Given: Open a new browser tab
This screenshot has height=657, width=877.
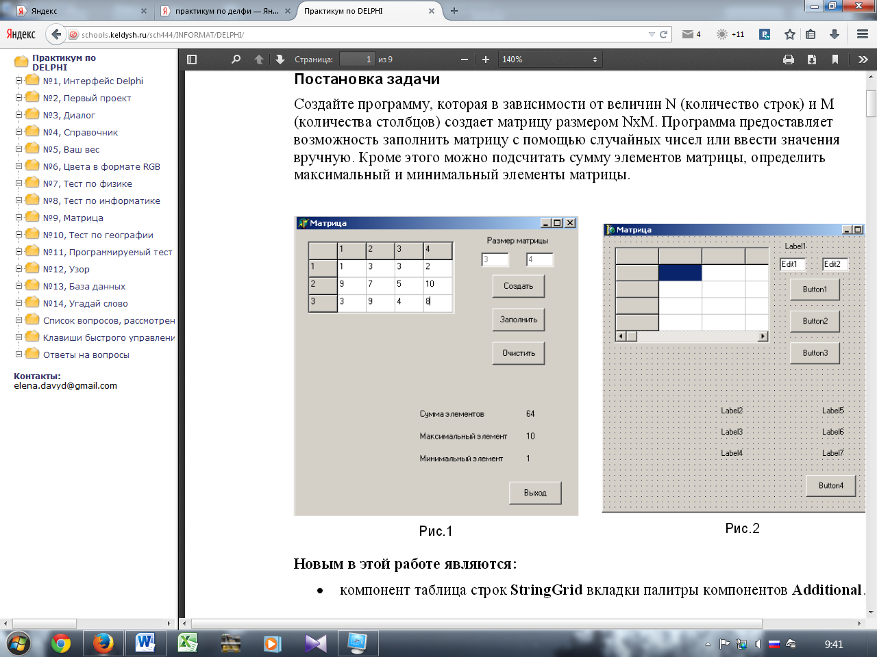Looking at the screenshot, I should pos(454,11).
